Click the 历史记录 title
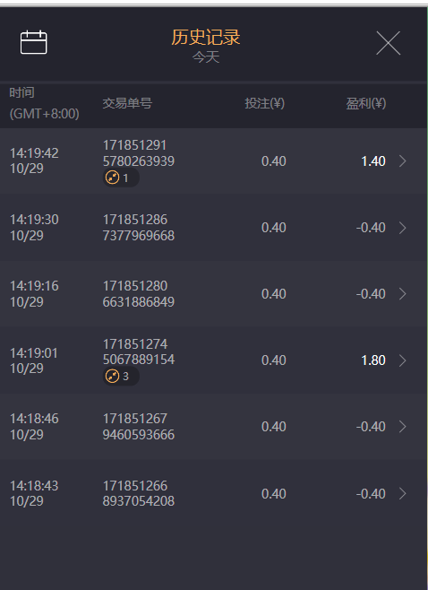This screenshot has width=428, height=590. [x=206, y=38]
